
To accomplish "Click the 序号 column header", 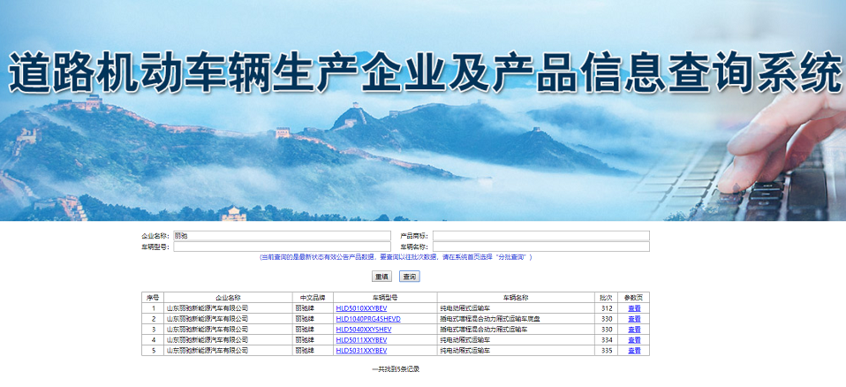I will coord(153,298).
